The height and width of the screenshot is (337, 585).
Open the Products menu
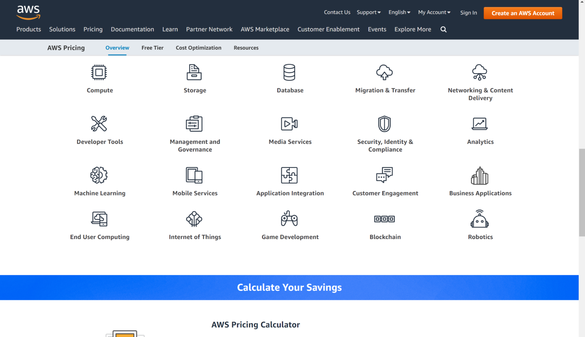[29, 29]
